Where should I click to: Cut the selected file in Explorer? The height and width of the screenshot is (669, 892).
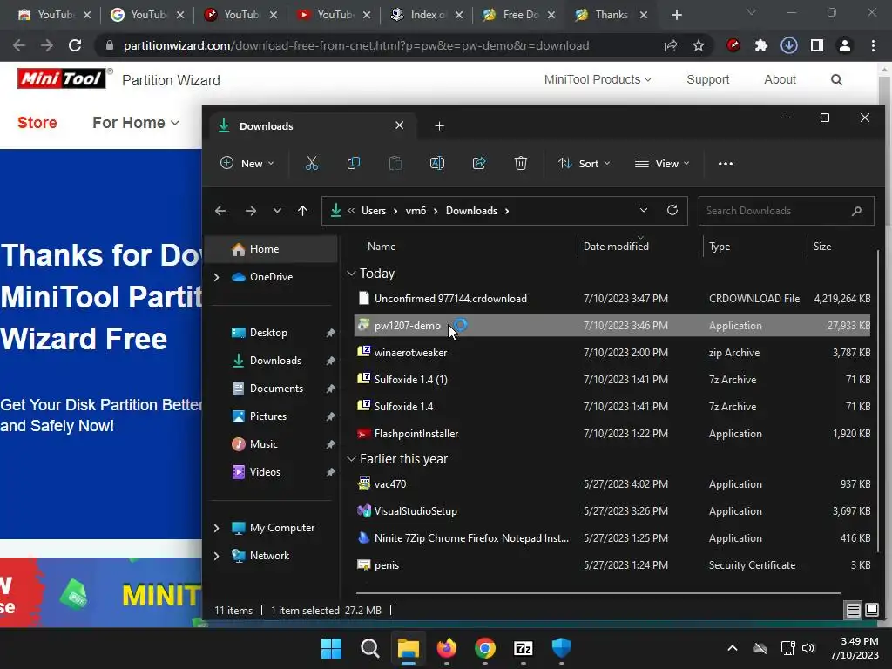click(x=311, y=164)
